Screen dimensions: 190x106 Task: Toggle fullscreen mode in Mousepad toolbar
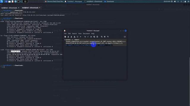tap(125, 37)
